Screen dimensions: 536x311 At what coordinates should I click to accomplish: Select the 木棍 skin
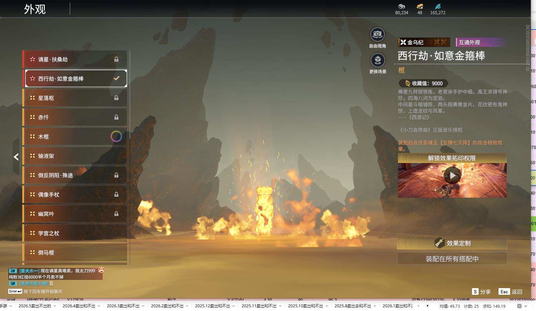tap(75, 136)
